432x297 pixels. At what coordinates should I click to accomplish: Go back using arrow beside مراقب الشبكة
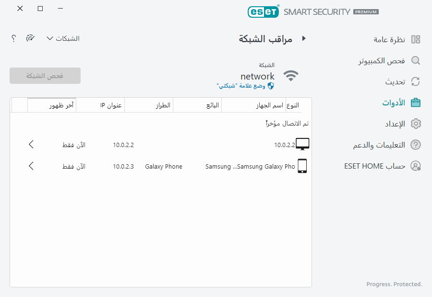point(303,38)
